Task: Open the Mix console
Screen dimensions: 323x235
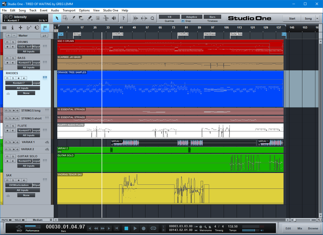Action: [x=300, y=228]
